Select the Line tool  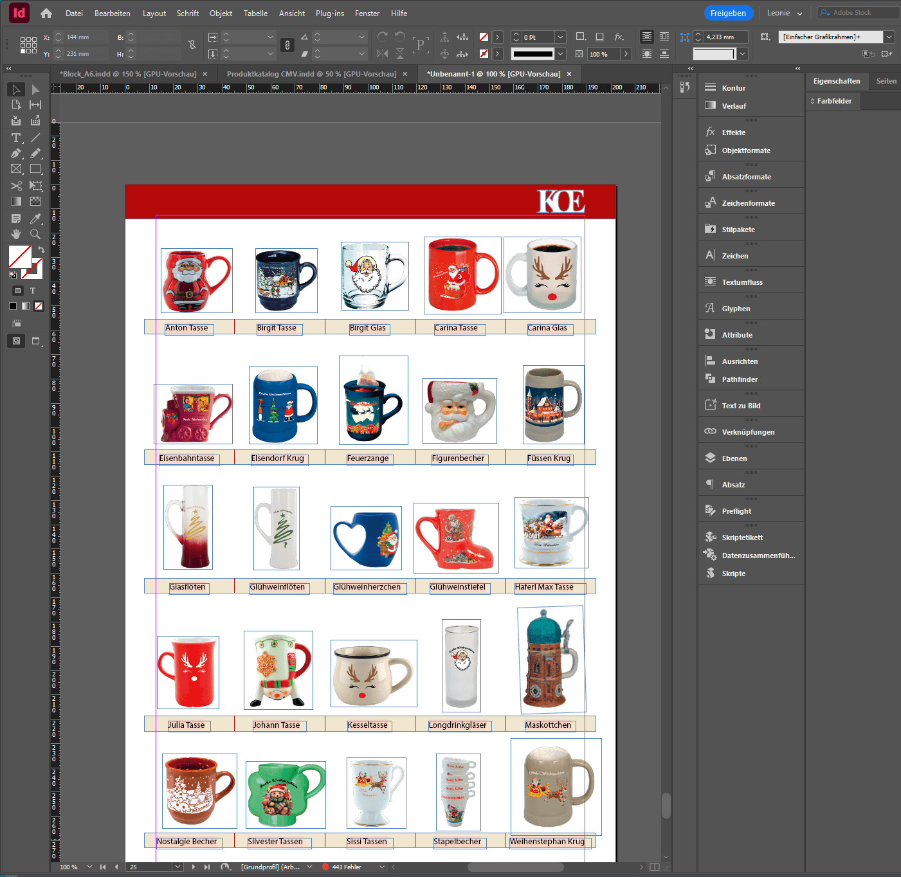point(35,138)
